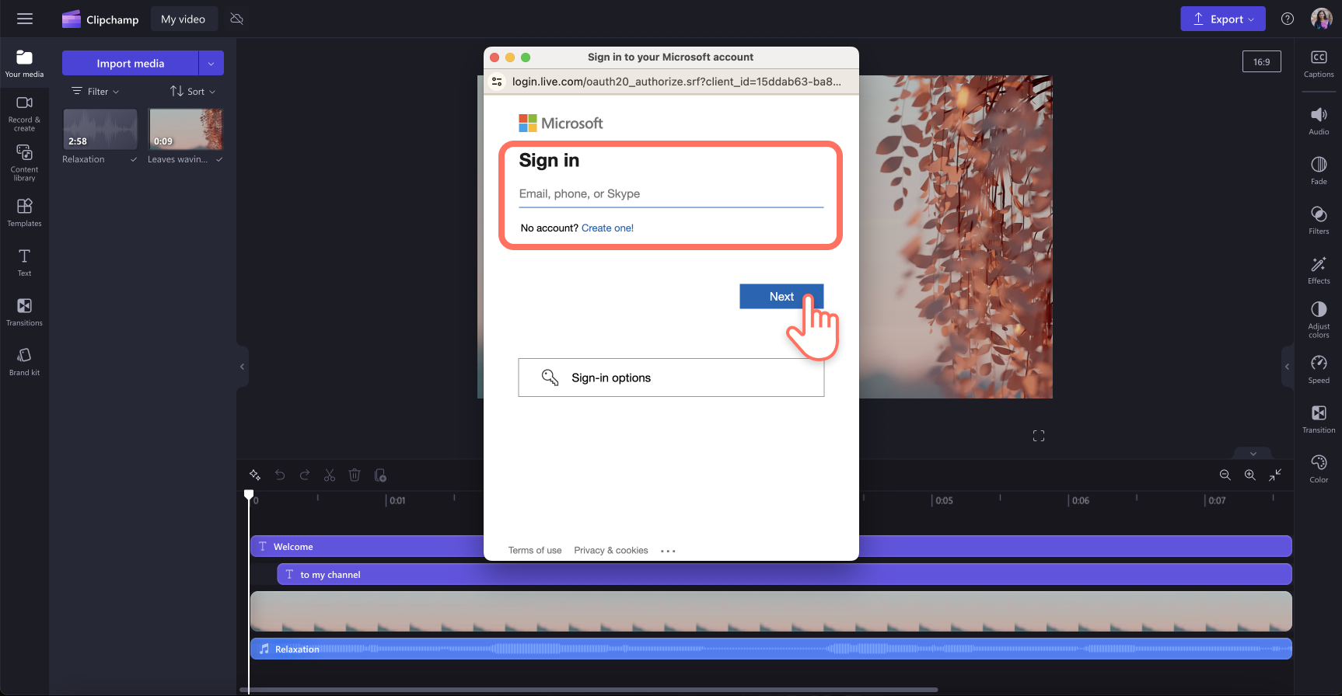This screenshot has width=1342, height=696.
Task: Open Fade panel
Action: (x=1319, y=171)
